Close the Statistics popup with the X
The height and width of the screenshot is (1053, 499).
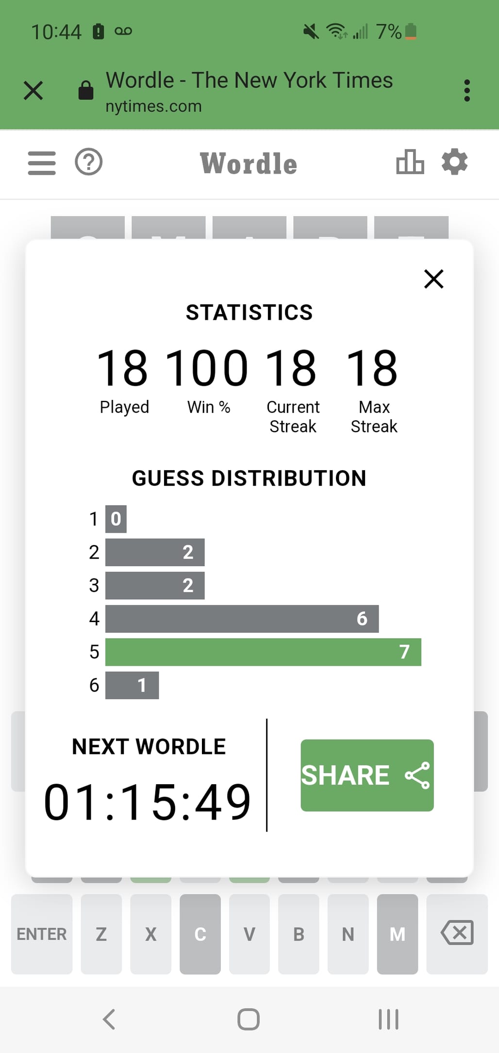click(x=433, y=279)
